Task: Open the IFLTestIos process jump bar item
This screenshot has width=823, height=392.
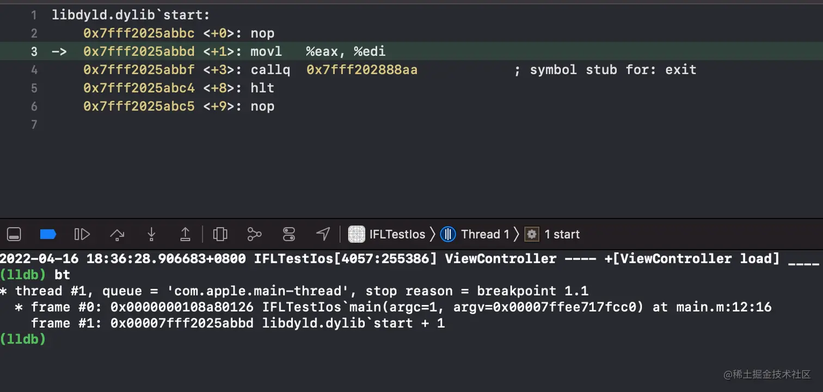Action: [397, 235]
